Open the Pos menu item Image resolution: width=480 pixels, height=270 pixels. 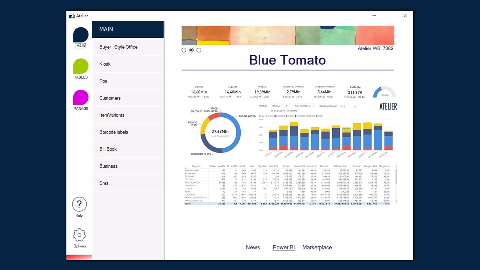tap(128, 81)
